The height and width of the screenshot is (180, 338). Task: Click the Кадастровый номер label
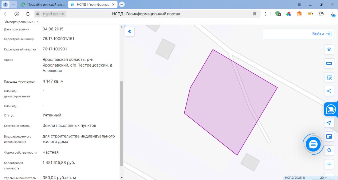(x=19, y=39)
